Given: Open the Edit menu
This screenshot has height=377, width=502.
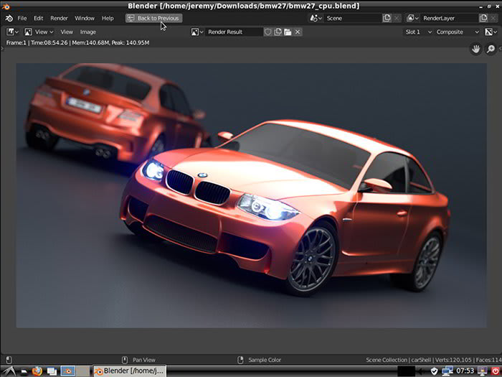Looking at the screenshot, I should point(39,18).
